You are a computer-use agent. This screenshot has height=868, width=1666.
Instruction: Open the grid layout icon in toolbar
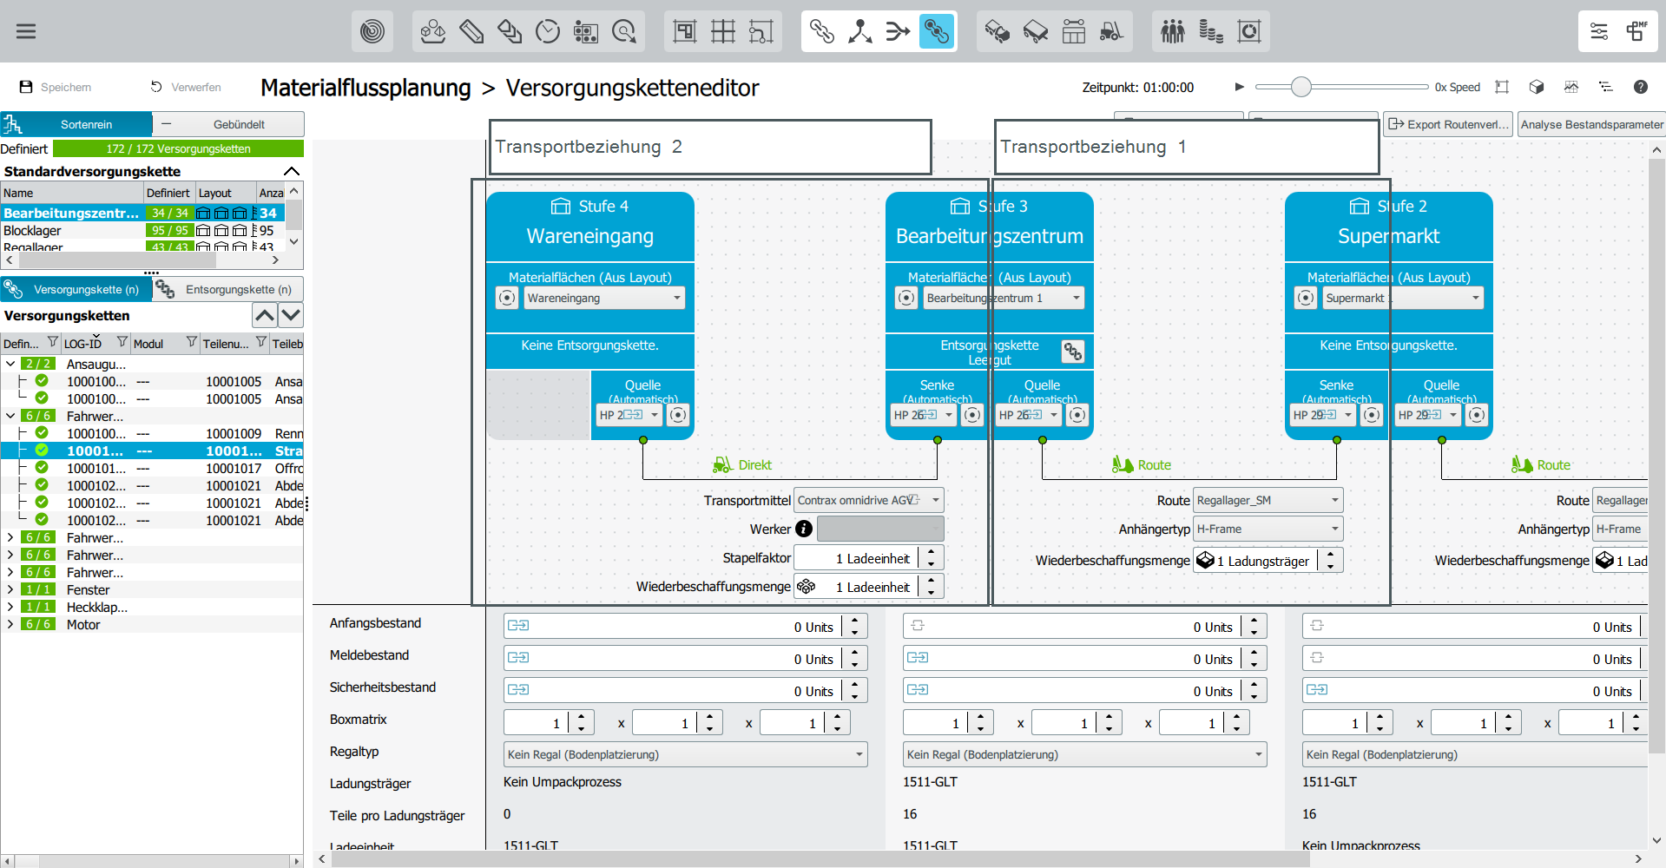[723, 32]
